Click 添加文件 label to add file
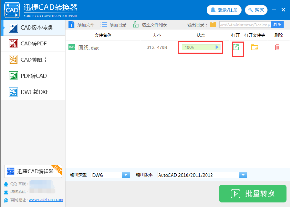Viewport: 293px width, 208px height. click(86, 25)
